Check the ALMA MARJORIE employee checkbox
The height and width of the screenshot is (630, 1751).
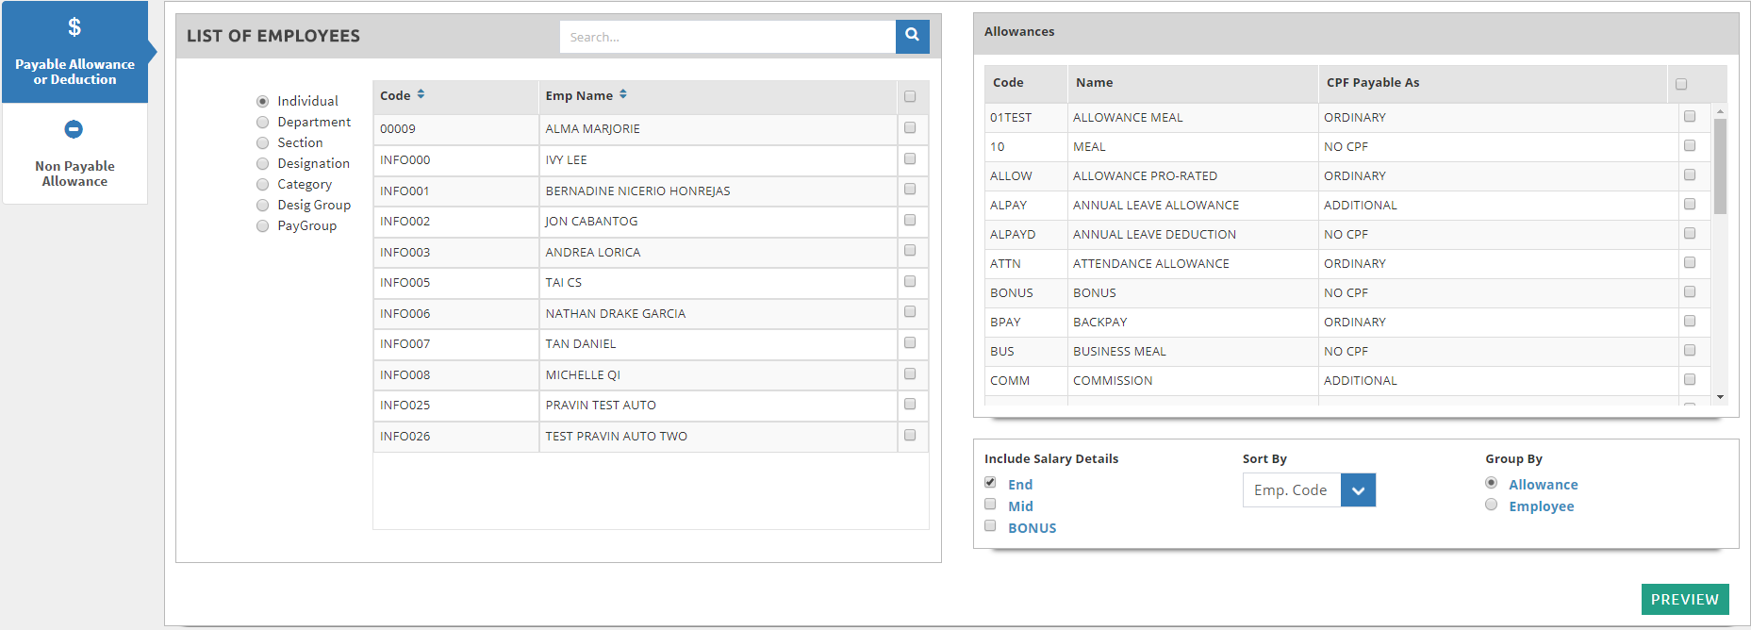(x=910, y=128)
